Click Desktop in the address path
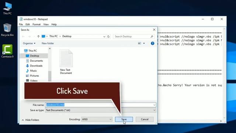Viewport: 236px width, 133px height. (67, 36)
